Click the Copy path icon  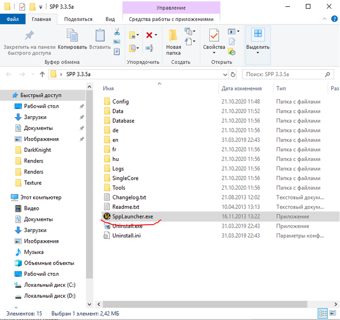(x=117, y=41)
